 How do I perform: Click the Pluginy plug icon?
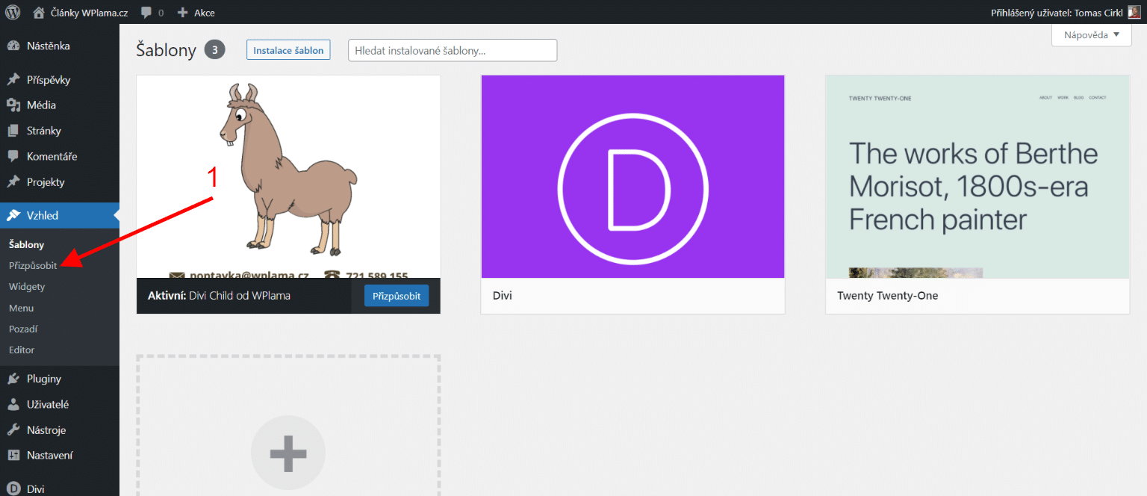(x=13, y=379)
